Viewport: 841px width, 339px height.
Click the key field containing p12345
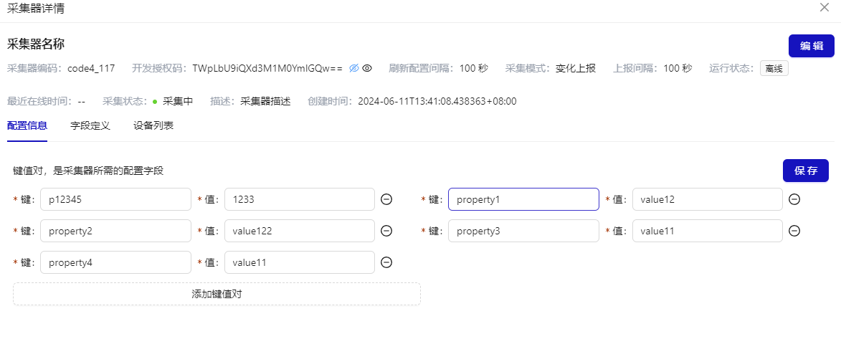(115, 199)
